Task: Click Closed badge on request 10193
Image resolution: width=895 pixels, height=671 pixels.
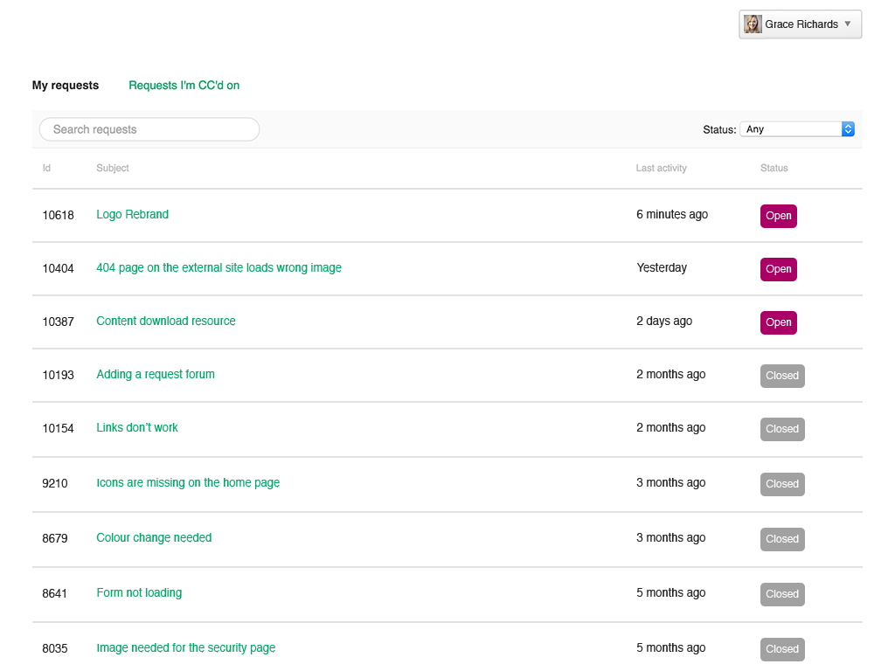Action: pyautogui.click(x=782, y=376)
